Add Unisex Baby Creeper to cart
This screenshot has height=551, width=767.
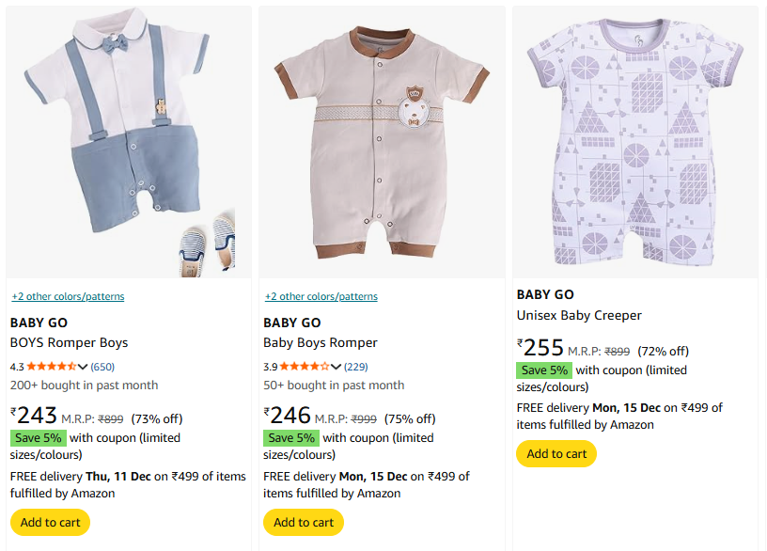556,453
